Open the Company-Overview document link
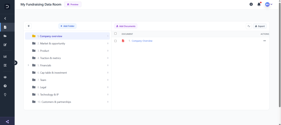Image resolution: width=281 pixels, height=125 pixels. click(142, 41)
